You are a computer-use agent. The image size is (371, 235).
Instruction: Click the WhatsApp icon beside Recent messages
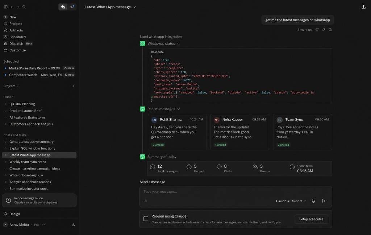point(142,109)
